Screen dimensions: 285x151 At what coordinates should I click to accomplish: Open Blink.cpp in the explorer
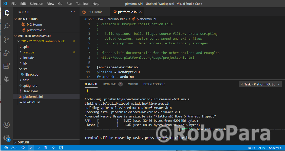pos(32,75)
